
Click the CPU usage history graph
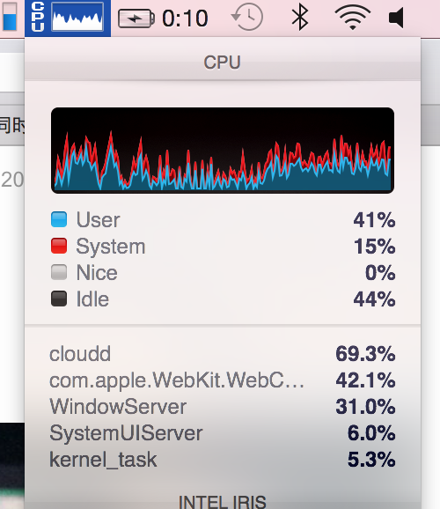coord(223,151)
